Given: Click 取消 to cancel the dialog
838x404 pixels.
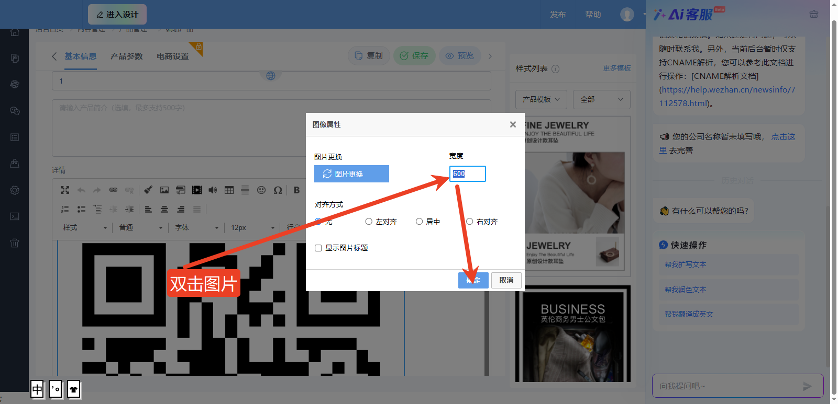Looking at the screenshot, I should click(x=506, y=280).
